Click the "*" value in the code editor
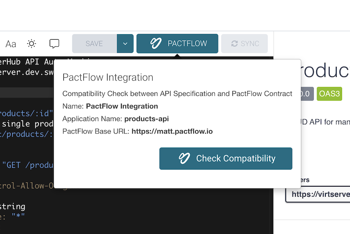 [18, 216]
